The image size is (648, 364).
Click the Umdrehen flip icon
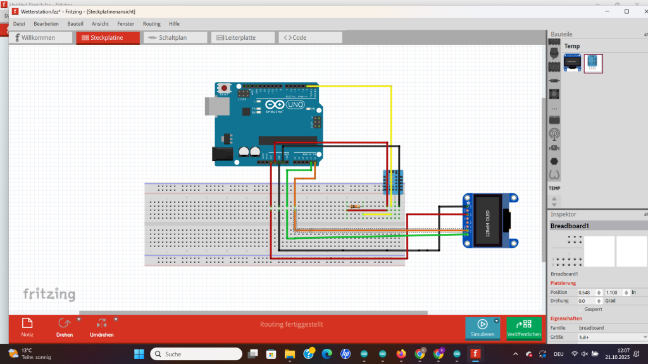pyautogui.click(x=101, y=324)
